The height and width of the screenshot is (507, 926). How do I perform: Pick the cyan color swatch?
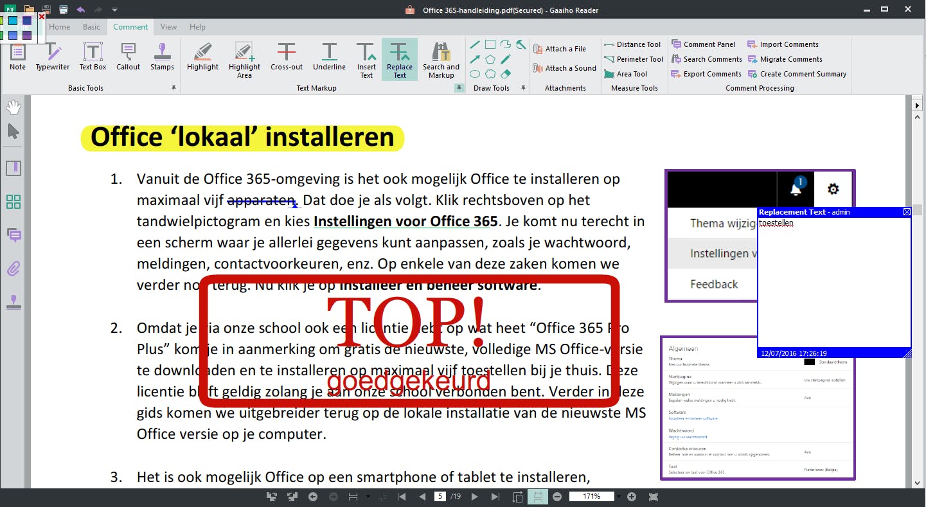pyautogui.click(x=13, y=21)
